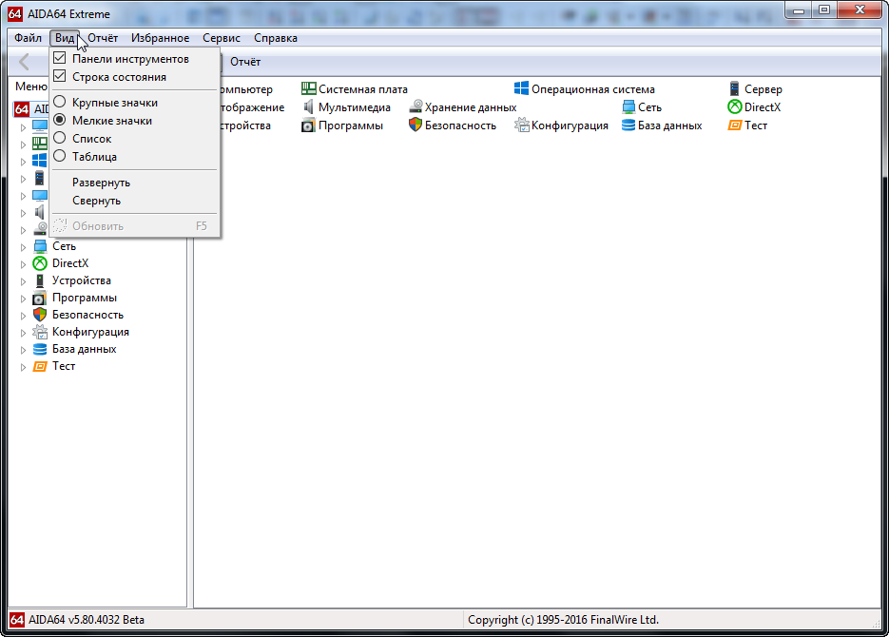
Task: Open Системная плата icon in content pane
Action: point(308,88)
